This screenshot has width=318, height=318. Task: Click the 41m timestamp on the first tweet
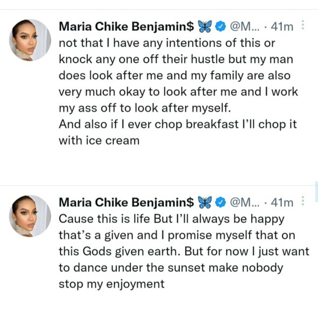pyautogui.click(x=282, y=27)
